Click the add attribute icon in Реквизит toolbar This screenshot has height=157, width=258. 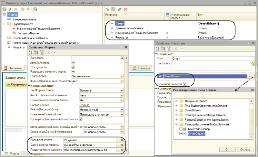coord(107,9)
